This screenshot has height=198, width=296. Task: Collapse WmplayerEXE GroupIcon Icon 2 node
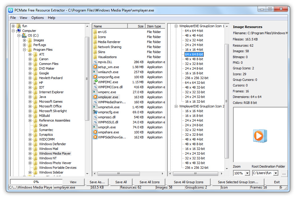click(x=176, y=106)
